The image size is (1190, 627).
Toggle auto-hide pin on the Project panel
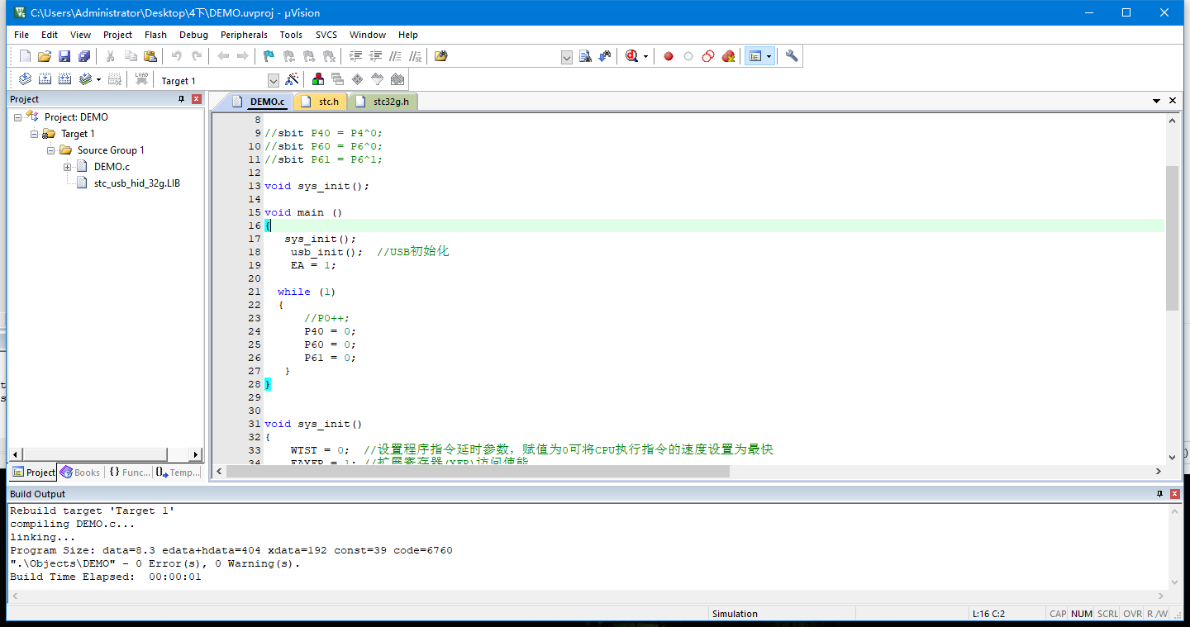pos(182,99)
